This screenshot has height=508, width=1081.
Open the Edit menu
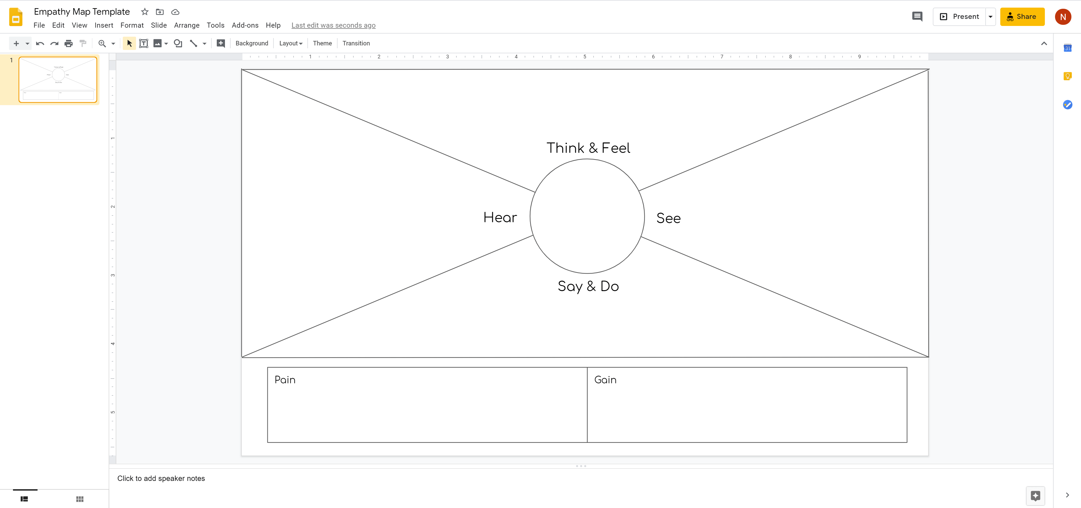click(58, 25)
